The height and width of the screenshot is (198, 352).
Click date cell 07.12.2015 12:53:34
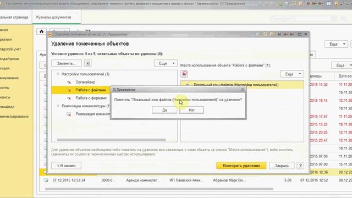(x=69, y=180)
